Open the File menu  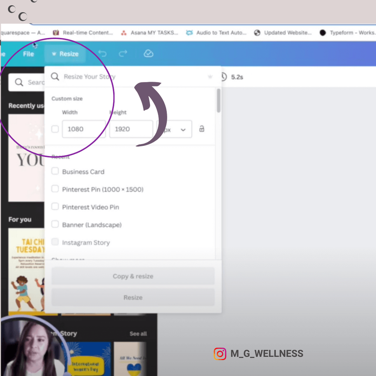[28, 54]
